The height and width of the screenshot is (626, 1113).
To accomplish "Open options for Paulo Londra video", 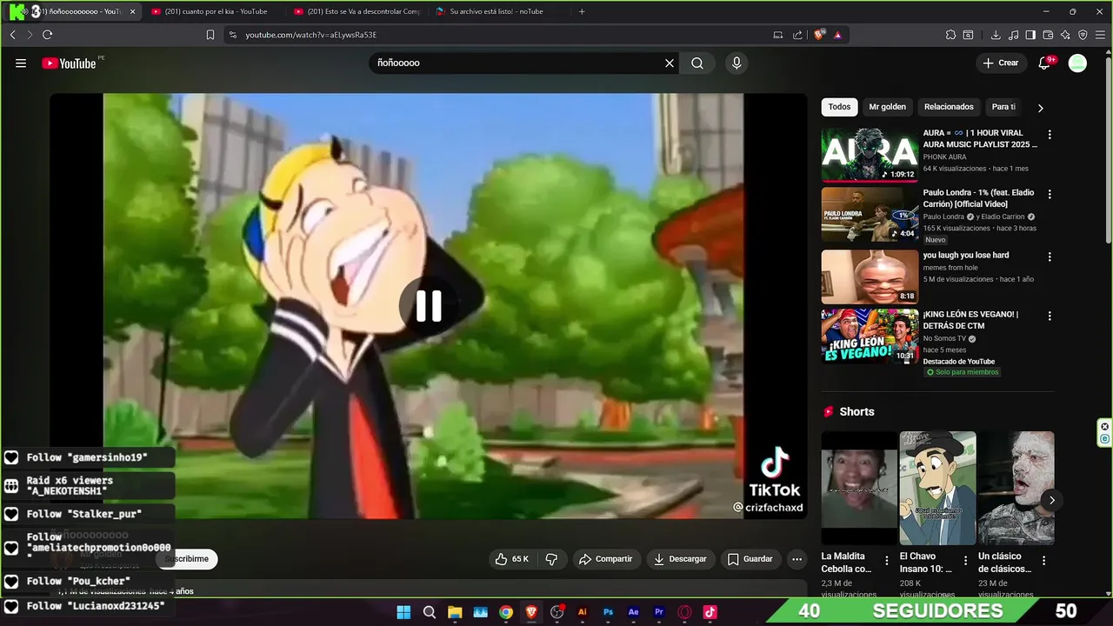I will [x=1050, y=195].
